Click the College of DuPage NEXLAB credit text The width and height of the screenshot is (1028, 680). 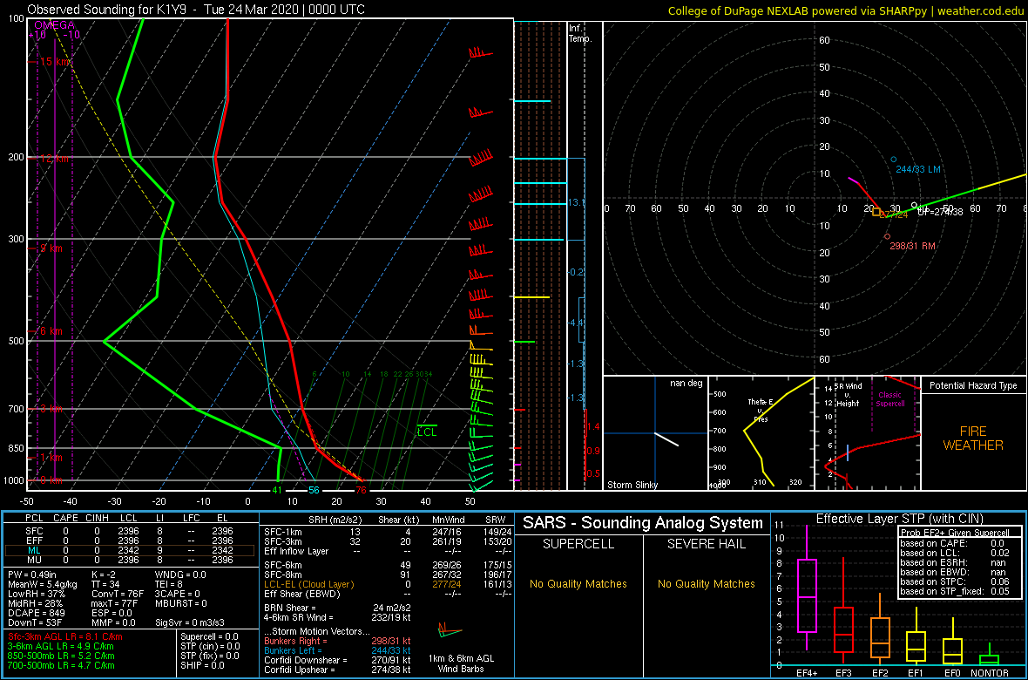tap(847, 10)
